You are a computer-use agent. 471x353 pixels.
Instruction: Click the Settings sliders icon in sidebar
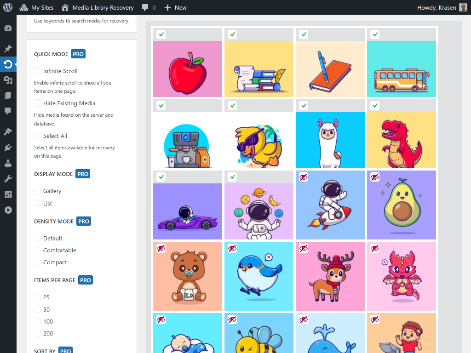pos(8,194)
